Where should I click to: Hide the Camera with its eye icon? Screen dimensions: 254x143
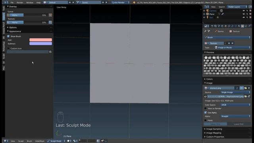(244, 11)
